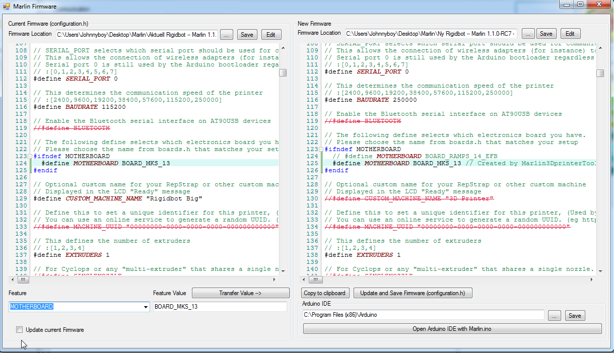Click Transfer Value button
Viewport: 614px width, 353px height.
tap(240, 293)
